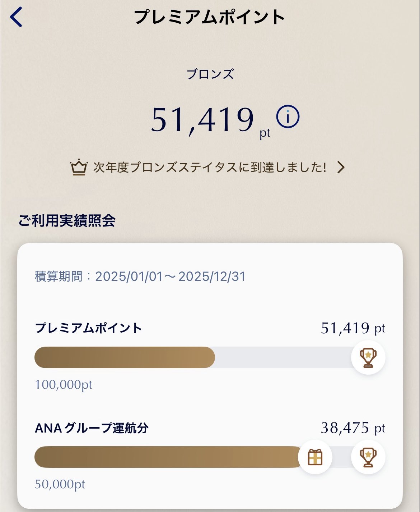Tap the trophy icon on premium points bar
The height and width of the screenshot is (512, 420).
[x=368, y=357]
